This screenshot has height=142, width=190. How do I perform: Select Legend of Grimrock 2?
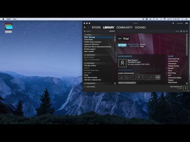(92, 44)
